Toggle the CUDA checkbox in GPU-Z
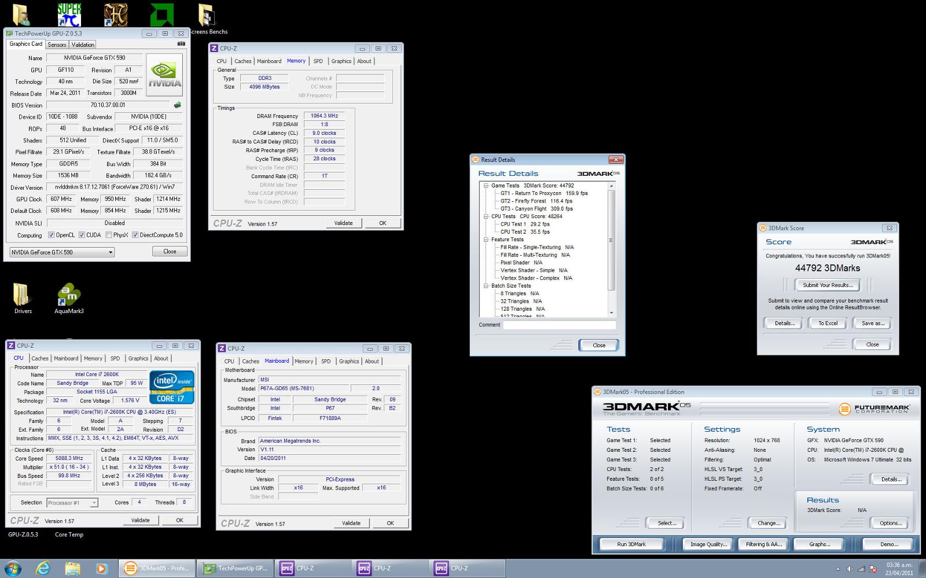The height and width of the screenshot is (578, 926). point(82,235)
